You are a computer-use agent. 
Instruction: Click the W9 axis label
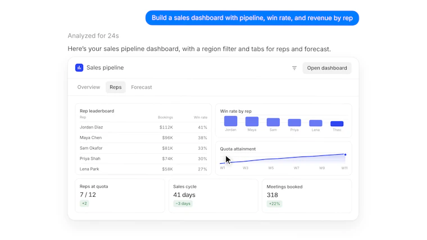322,168
